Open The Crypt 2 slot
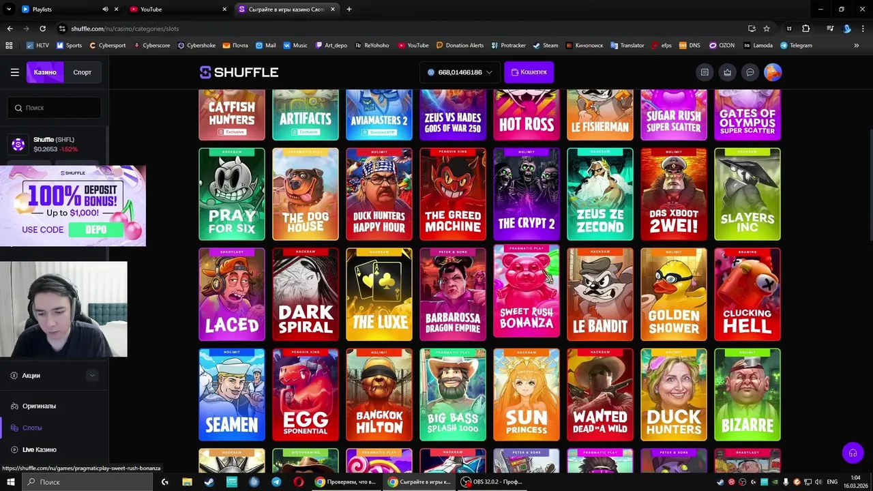Image resolution: width=873 pixels, height=491 pixels. 527,194
